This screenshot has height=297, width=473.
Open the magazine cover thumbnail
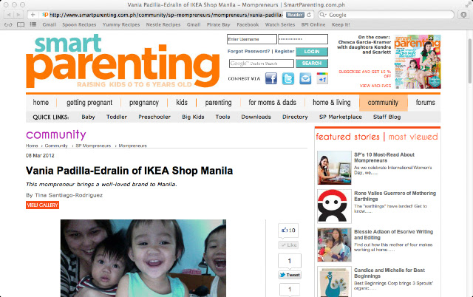(418, 61)
